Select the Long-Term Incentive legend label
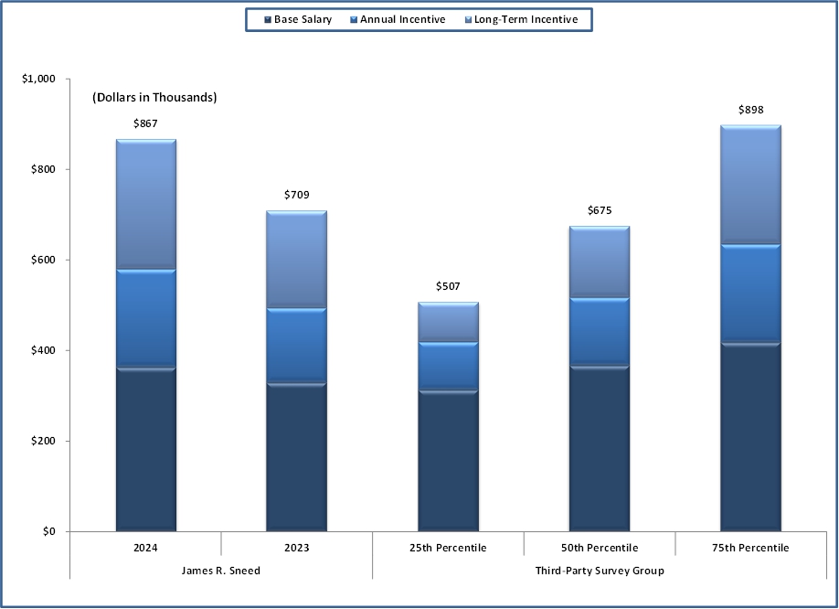The width and height of the screenshot is (839, 609). coord(526,19)
